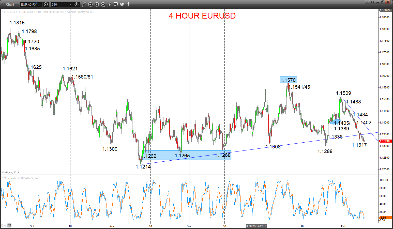Click the Chart panel icon in title bar

pos(3,4)
